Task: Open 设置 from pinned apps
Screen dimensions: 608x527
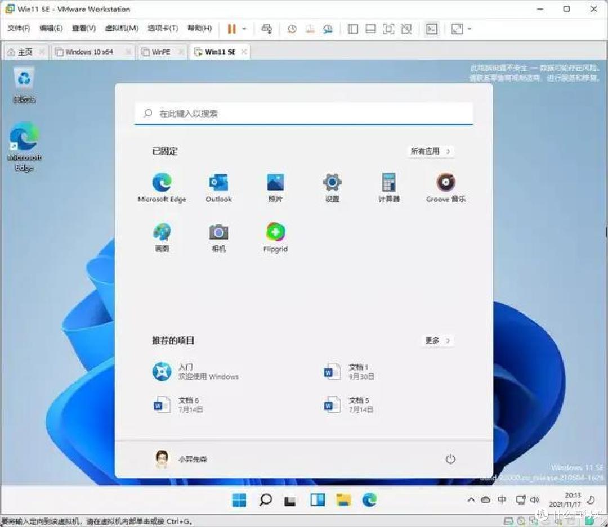Action: click(x=332, y=187)
